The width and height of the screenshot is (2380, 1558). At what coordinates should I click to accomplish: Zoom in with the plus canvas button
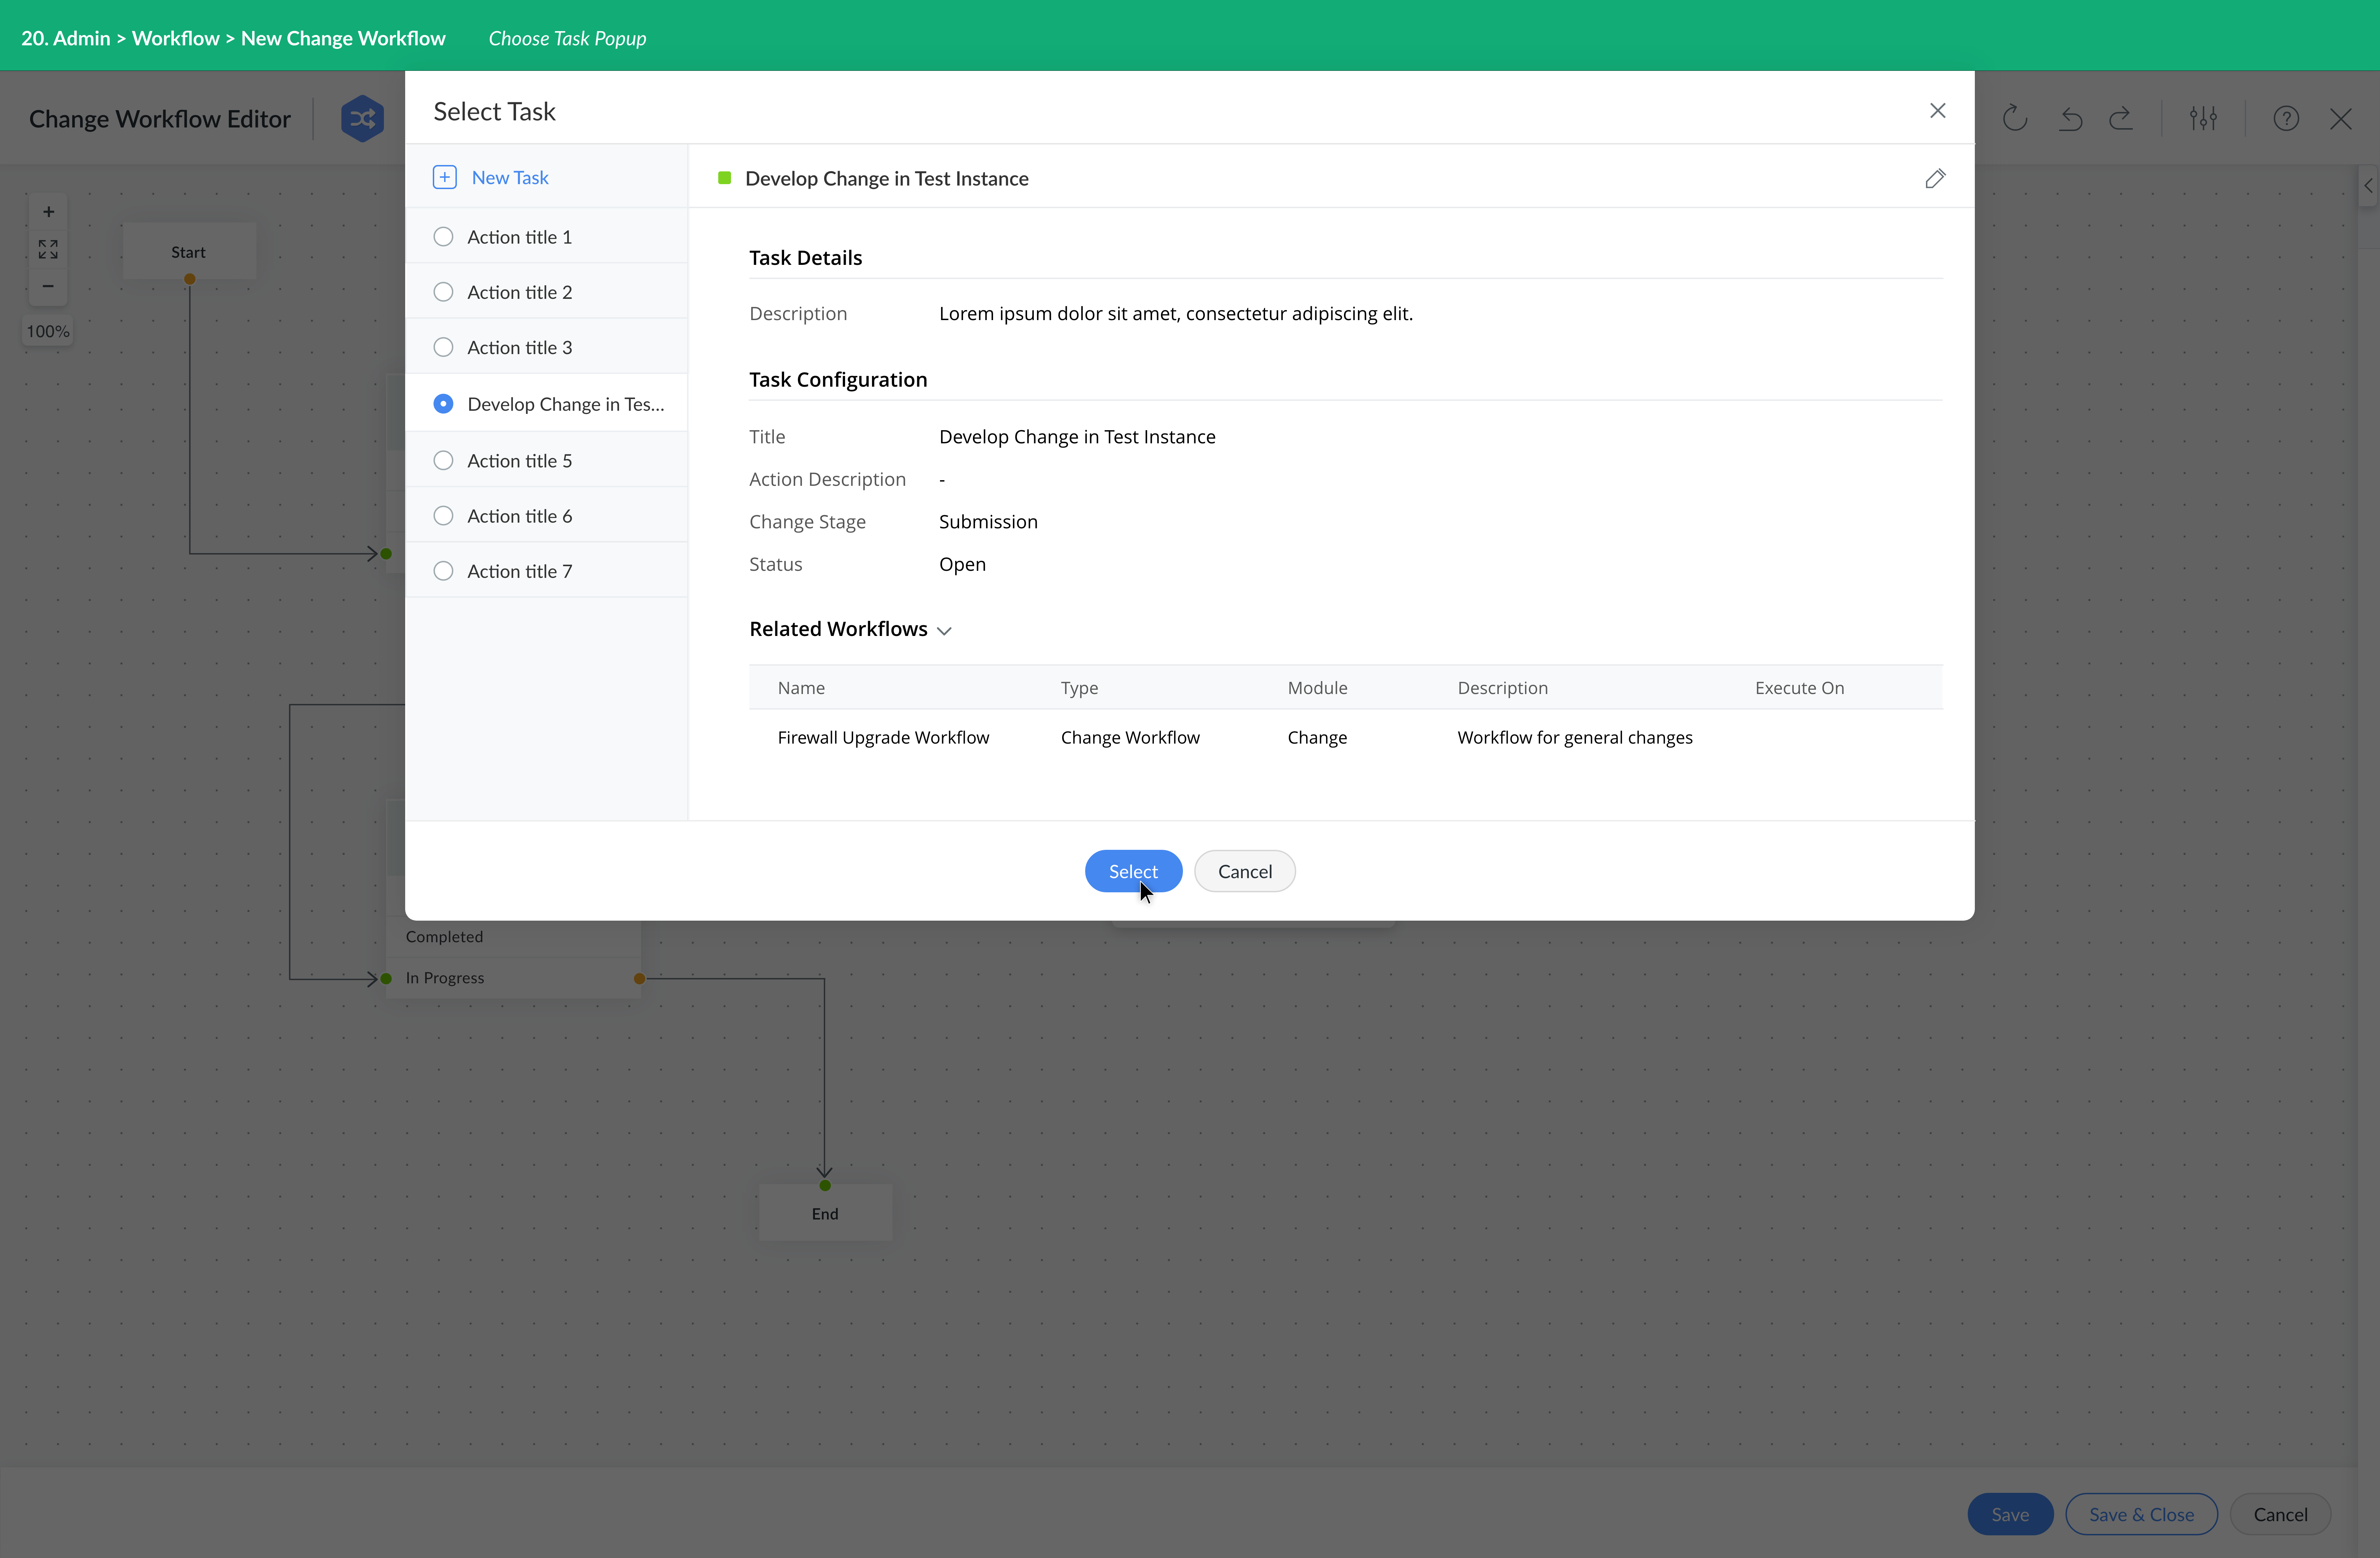coord(48,212)
